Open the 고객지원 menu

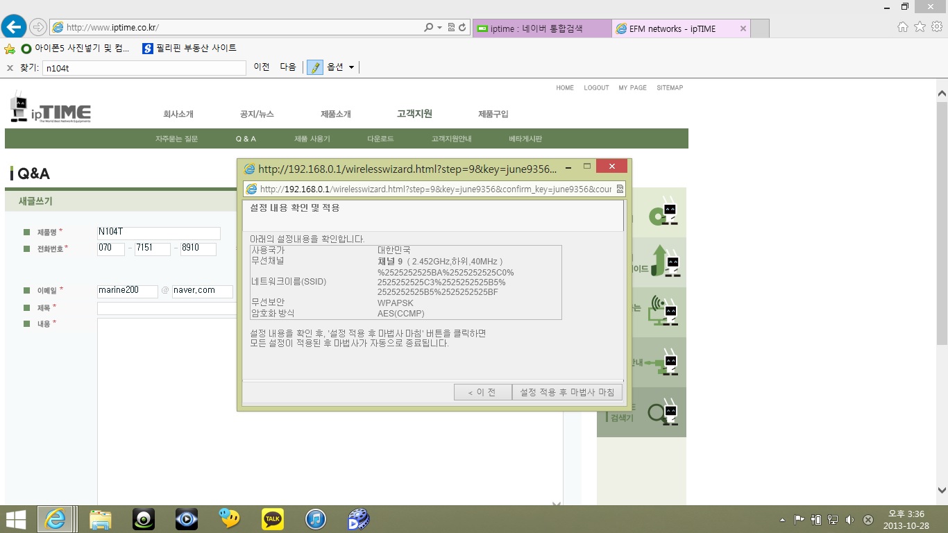click(x=414, y=114)
